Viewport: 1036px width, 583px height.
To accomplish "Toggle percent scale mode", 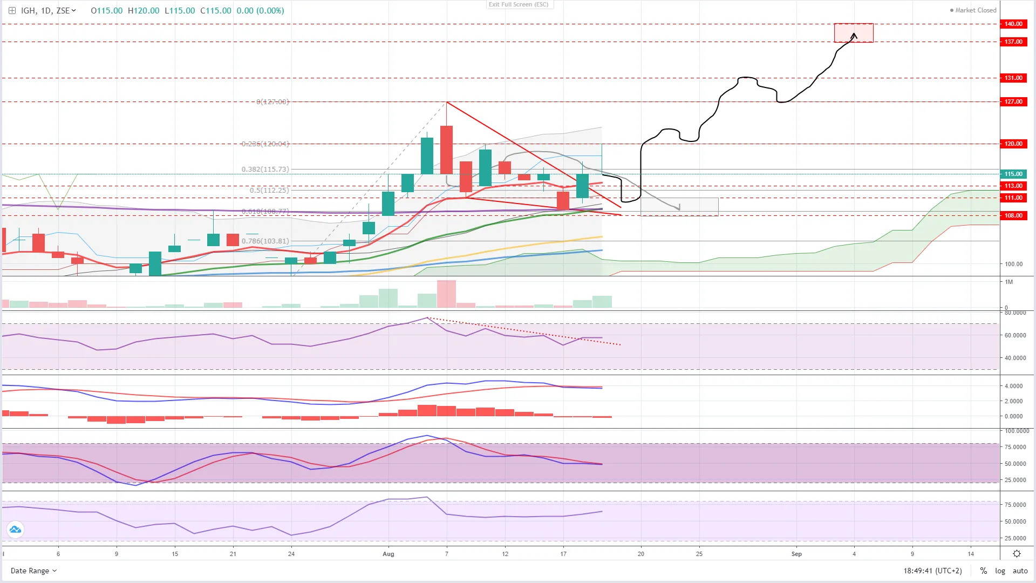I will pos(984,571).
